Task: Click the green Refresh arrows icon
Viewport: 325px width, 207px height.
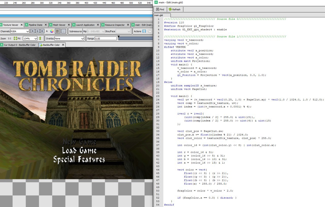Action: (170, 9)
